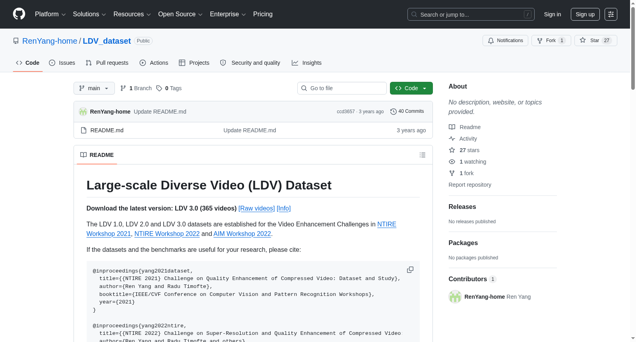Viewport: 636px width, 342px height.
Task: Click the Report repository link
Action: click(x=470, y=185)
